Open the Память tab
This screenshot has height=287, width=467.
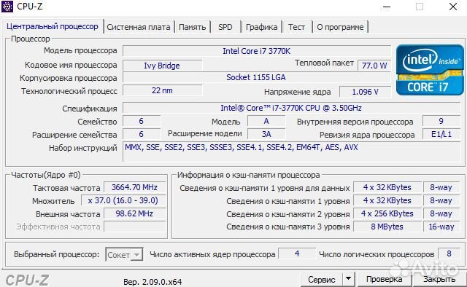(x=192, y=27)
